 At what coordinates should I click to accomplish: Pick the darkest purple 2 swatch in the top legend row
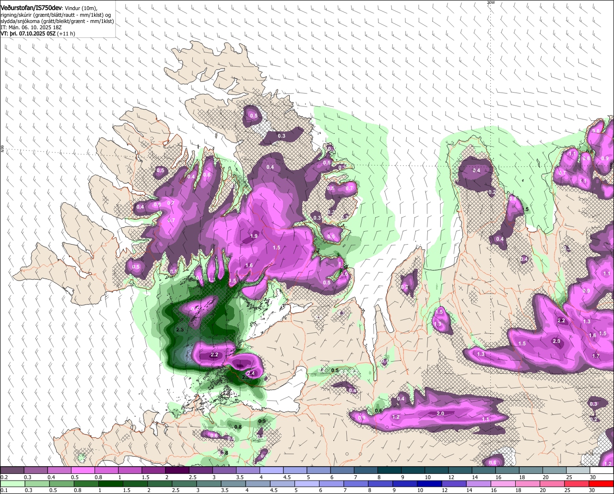[177, 470]
